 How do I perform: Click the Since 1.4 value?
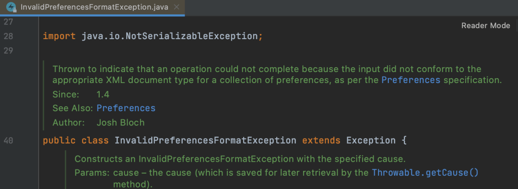pyautogui.click(x=103, y=94)
